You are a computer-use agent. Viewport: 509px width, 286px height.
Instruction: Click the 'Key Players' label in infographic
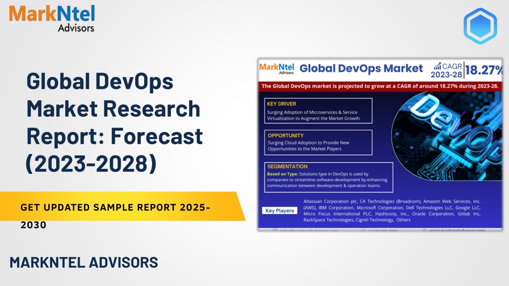[279, 211]
